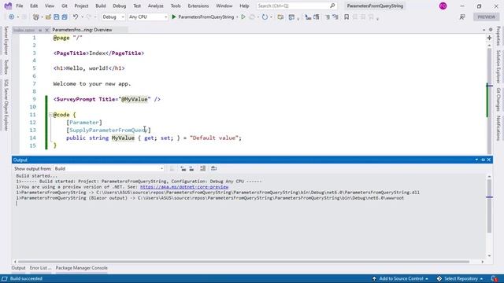Switch to the Overview document tab
Viewport: 504px width, 283px height.
click(x=82, y=30)
